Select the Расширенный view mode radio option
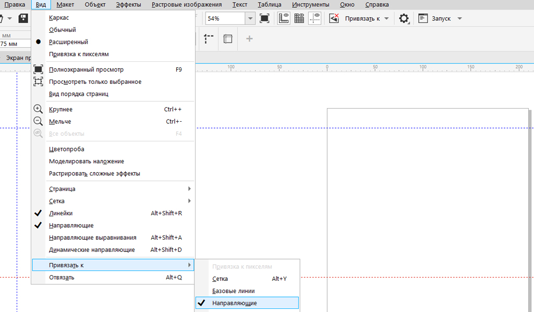This screenshot has height=312, width=534. pyautogui.click(x=68, y=42)
